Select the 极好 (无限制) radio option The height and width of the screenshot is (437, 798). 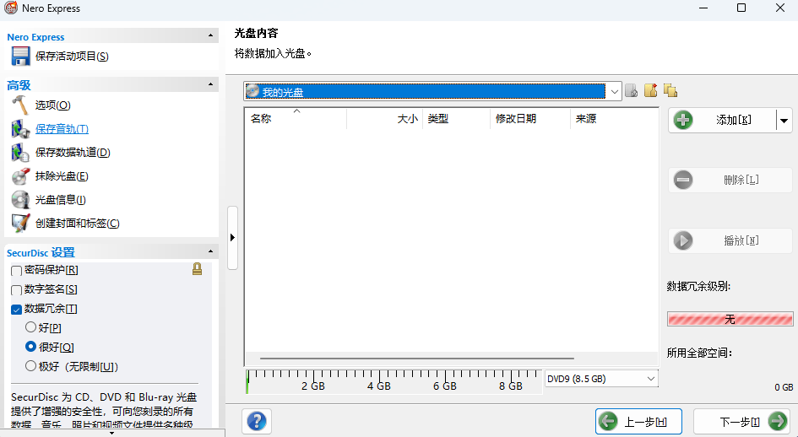(31, 366)
